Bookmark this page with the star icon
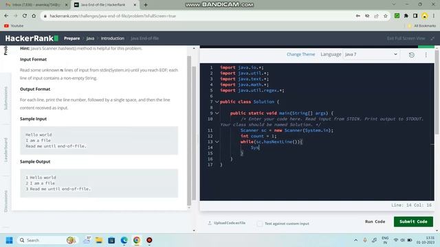 [386, 16]
